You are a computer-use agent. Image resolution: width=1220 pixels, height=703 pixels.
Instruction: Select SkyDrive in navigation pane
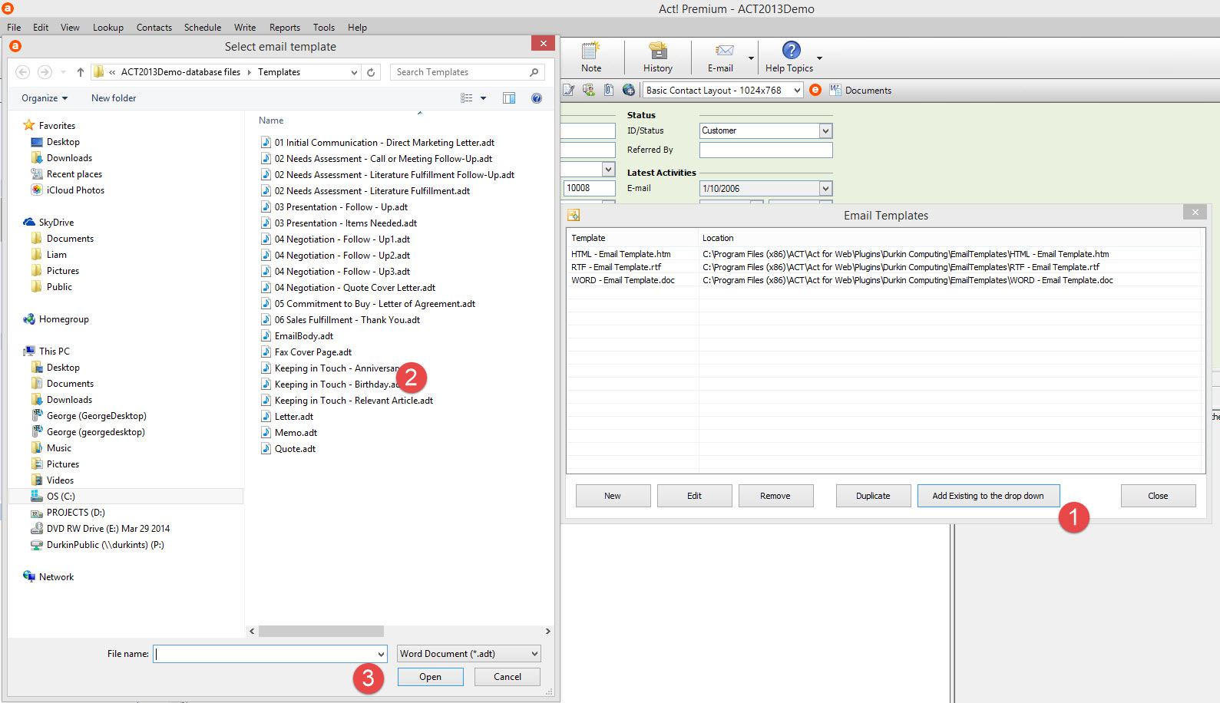point(56,223)
